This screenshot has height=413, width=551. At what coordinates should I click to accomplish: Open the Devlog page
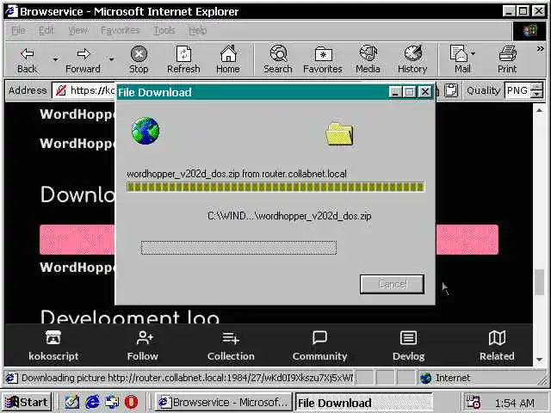click(408, 346)
